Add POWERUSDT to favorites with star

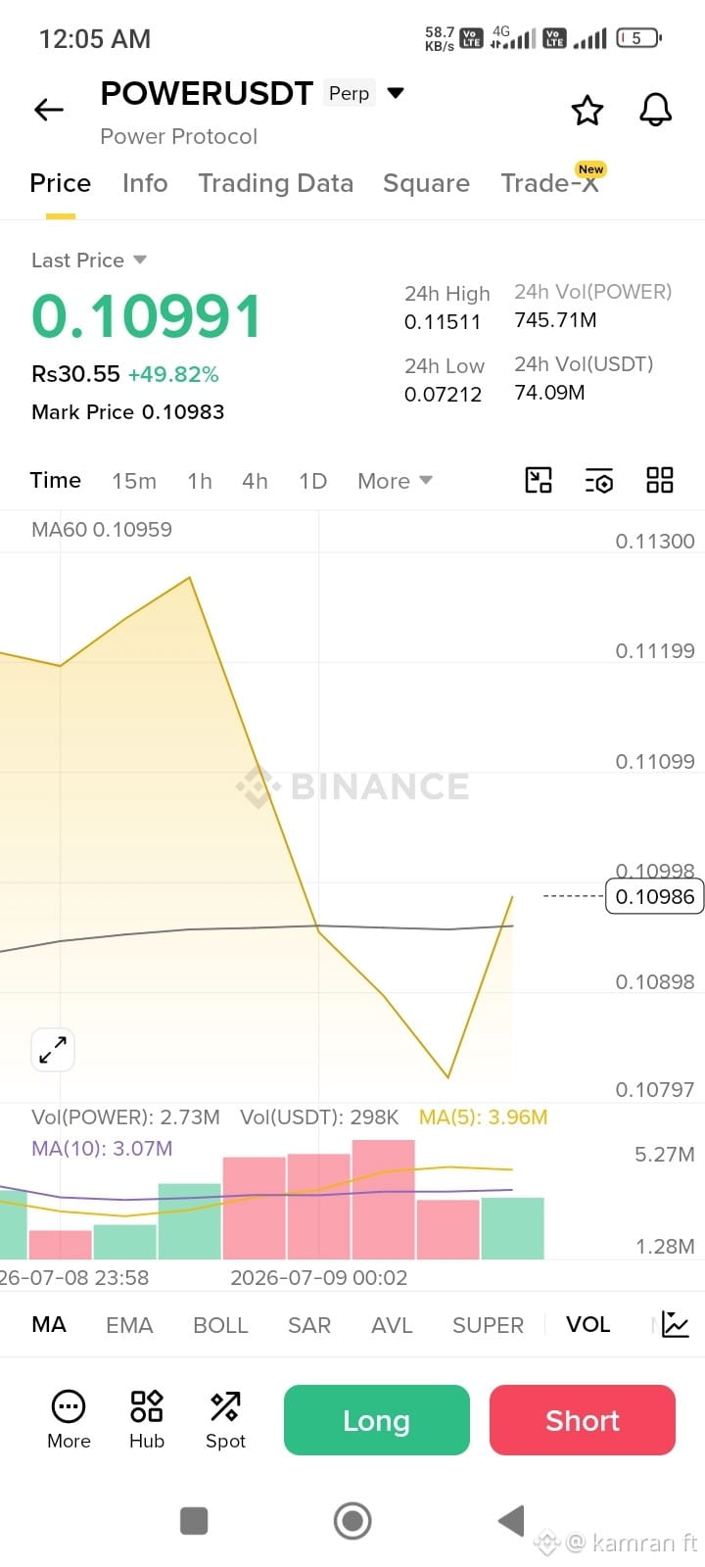(x=587, y=110)
